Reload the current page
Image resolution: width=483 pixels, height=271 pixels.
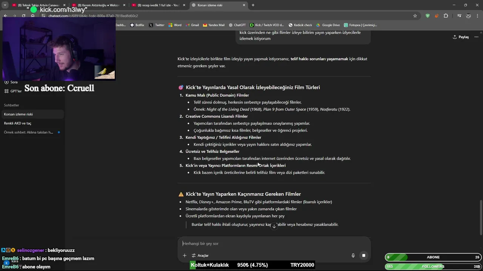click(x=24, y=16)
